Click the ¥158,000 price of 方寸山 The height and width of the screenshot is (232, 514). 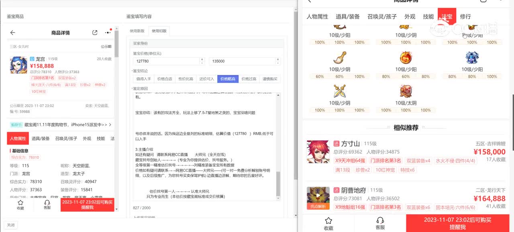490,152
